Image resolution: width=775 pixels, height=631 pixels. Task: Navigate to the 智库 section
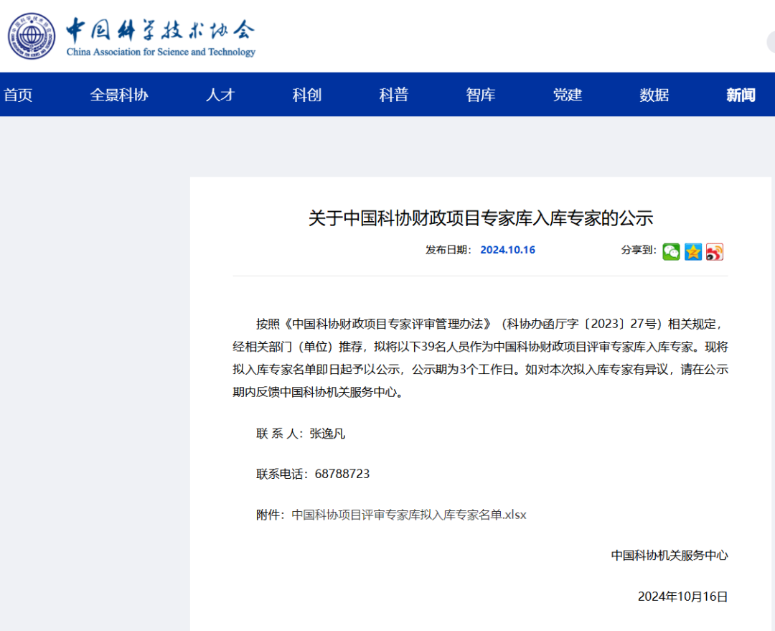pyautogui.click(x=480, y=95)
